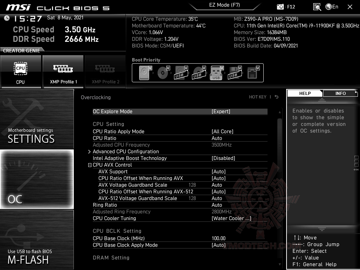Open the INFO tab in right panel
The width and height of the screenshot is (360, 270).
(340, 93)
